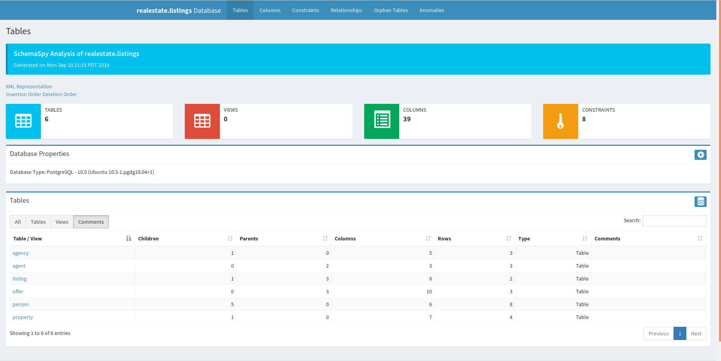Viewport: 721px width, 361px height.
Task: Focus the Search input field
Action: [x=674, y=221]
